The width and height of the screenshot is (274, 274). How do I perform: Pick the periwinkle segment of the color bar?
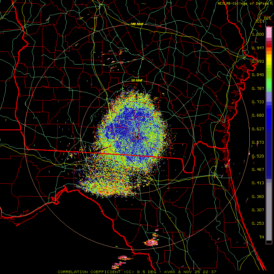point(269,97)
